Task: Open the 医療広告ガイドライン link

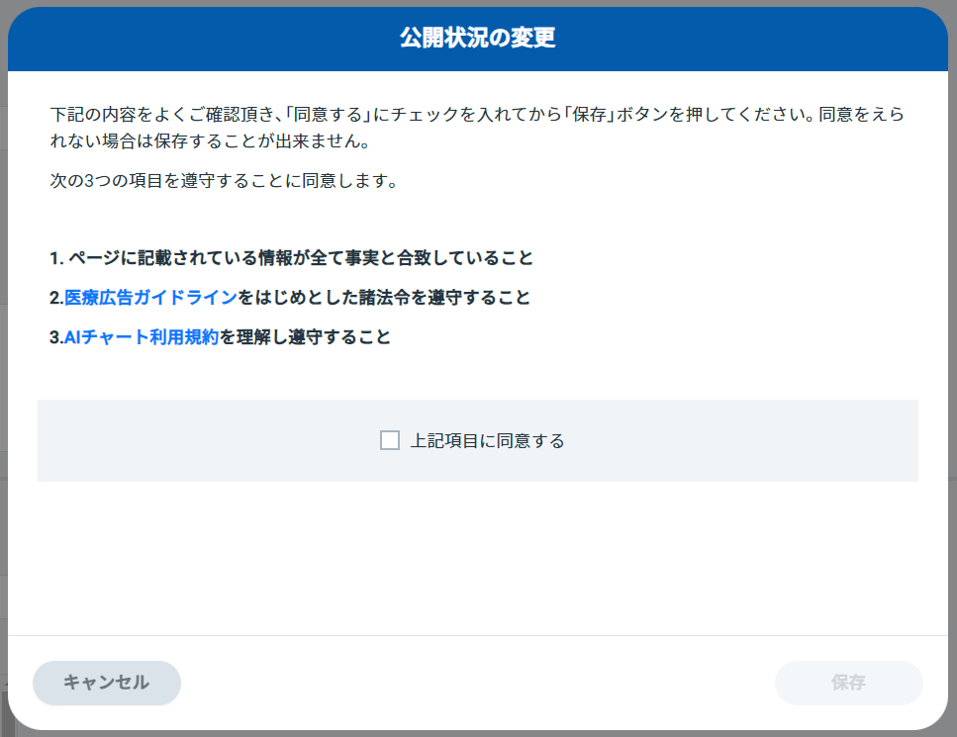Action: click(x=150, y=297)
